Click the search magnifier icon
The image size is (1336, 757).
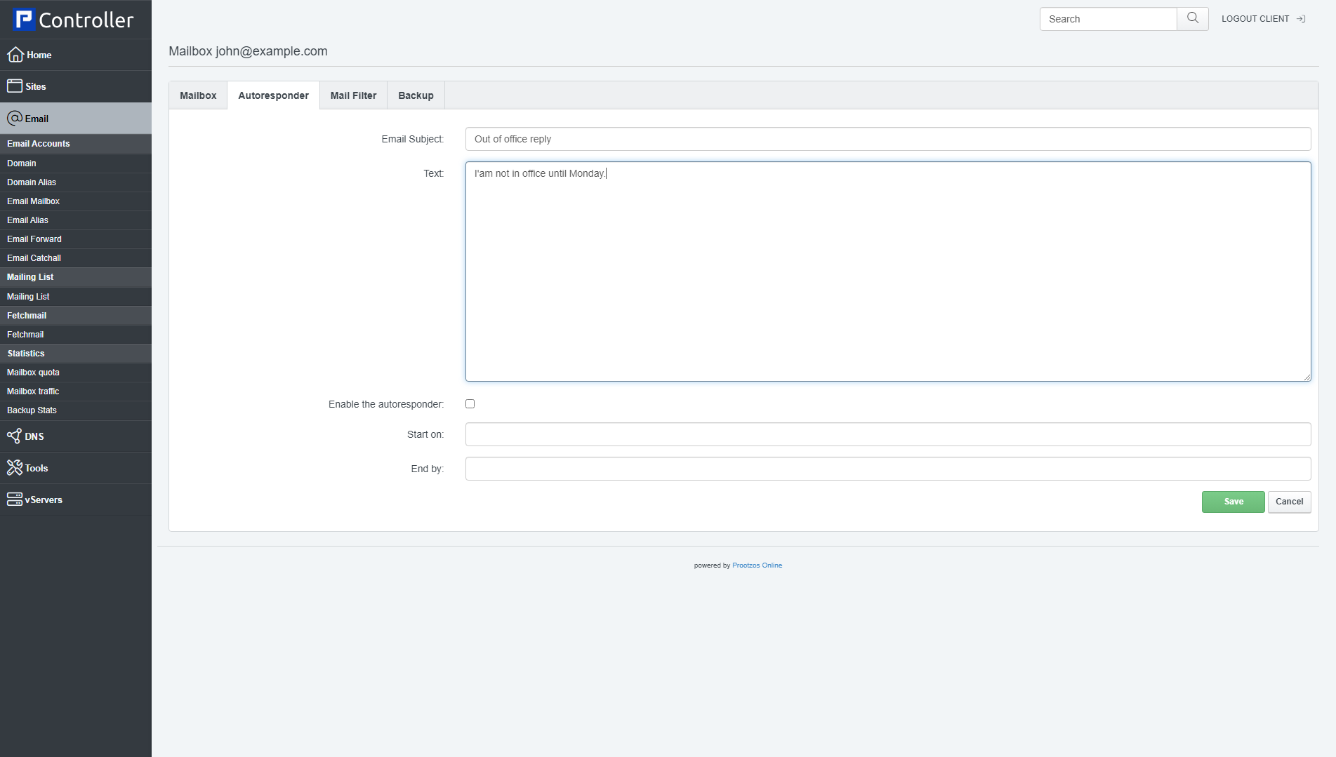[1191, 18]
